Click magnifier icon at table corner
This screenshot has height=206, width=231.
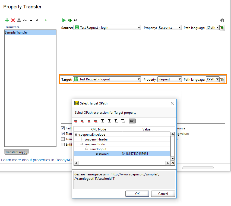tap(173, 163)
